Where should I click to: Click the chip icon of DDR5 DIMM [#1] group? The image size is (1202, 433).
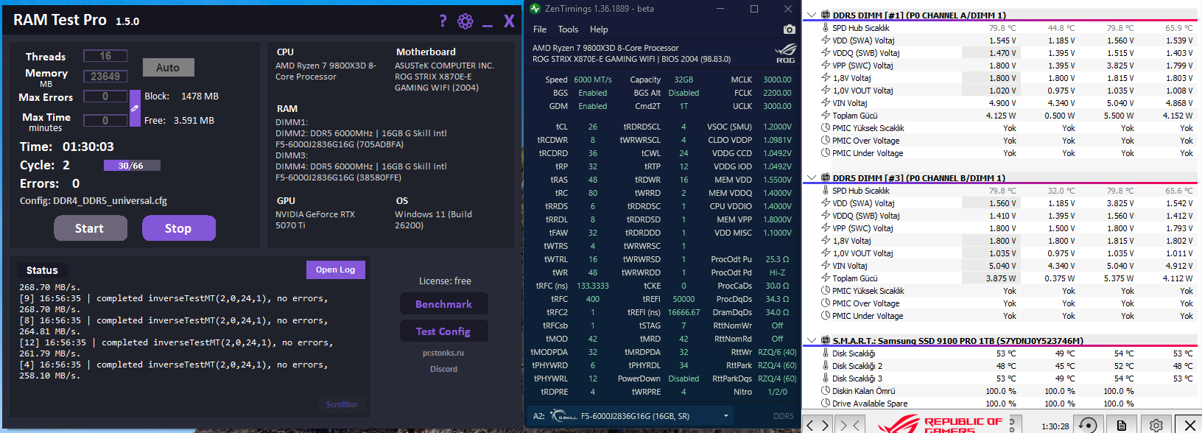826,15
